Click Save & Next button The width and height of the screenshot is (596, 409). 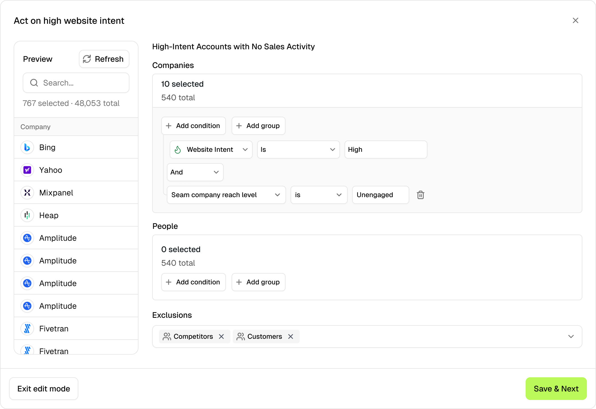tap(556, 389)
